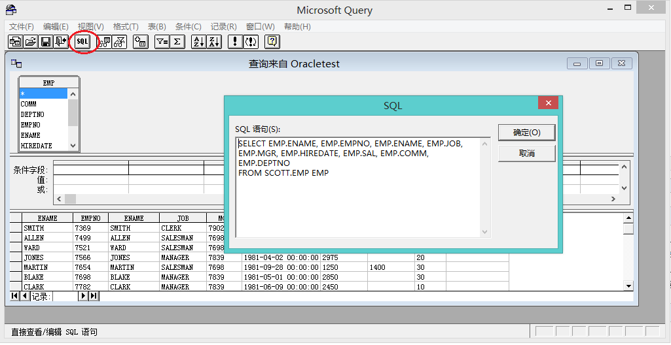Click inside the SQL statement text box
Viewport: 671px width, 345px height.
357,187
